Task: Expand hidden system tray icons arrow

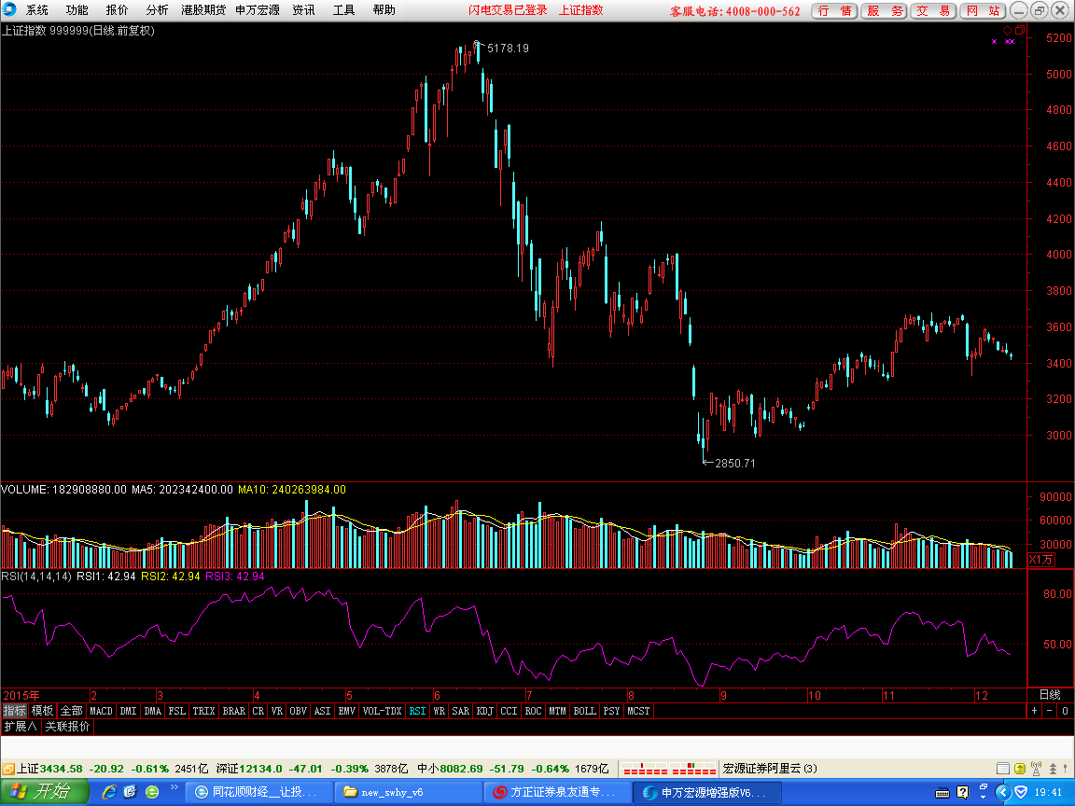Action: click(1002, 792)
